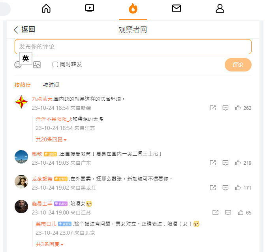265x252 pixels.
Task: View 九点蓝天's avatar
Action: [x=21, y=102]
